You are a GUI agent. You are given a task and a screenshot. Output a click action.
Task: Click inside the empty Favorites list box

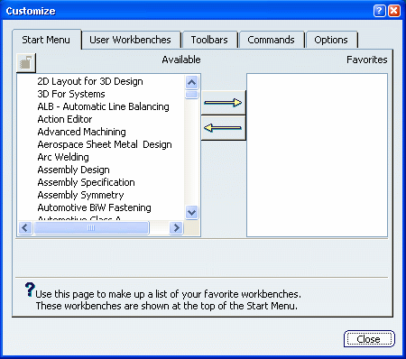[x=317, y=155]
